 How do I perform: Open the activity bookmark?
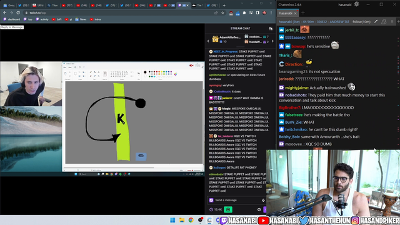[x=42, y=19]
